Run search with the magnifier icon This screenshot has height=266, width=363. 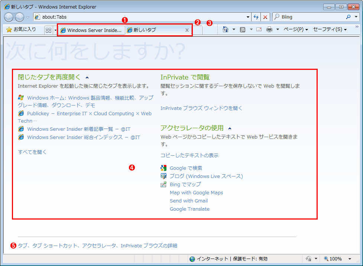348,17
